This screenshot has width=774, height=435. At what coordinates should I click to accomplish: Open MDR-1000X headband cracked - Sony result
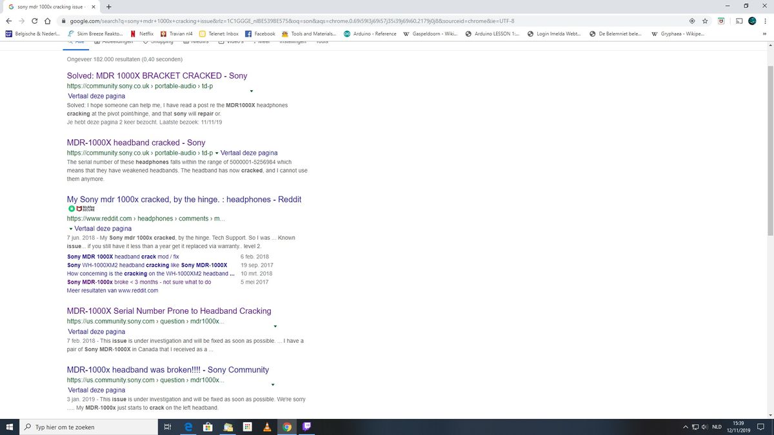pyautogui.click(x=136, y=142)
